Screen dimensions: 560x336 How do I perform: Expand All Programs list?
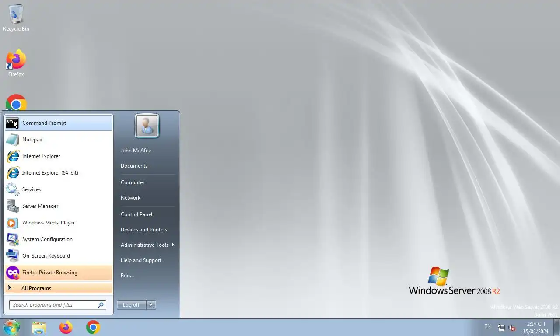pos(59,288)
